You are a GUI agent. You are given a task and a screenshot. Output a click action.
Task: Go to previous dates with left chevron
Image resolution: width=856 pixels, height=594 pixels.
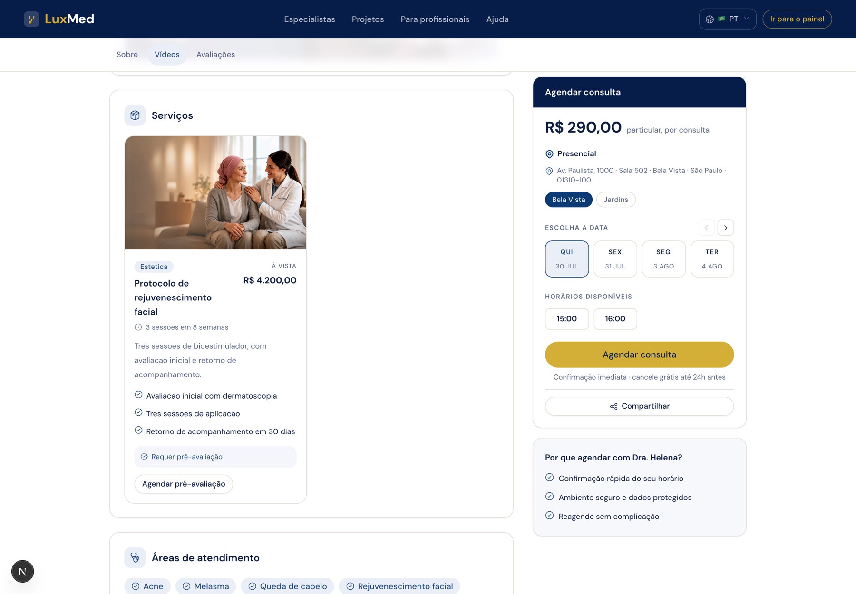tap(707, 228)
